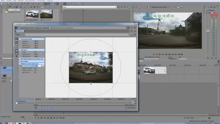Screen dimensions: 220x124
Task: Click Save icon in main toolbar
Action: pos(8,4)
